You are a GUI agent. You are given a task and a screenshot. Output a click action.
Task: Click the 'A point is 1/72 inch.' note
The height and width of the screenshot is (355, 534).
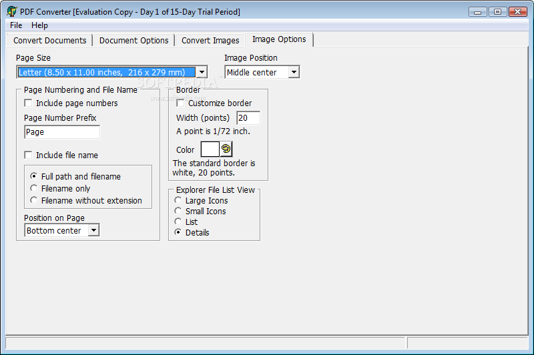click(x=213, y=131)
